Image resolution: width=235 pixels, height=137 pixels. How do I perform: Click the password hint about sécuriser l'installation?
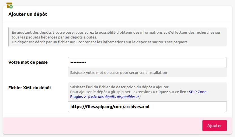click(x=118, y=72)
